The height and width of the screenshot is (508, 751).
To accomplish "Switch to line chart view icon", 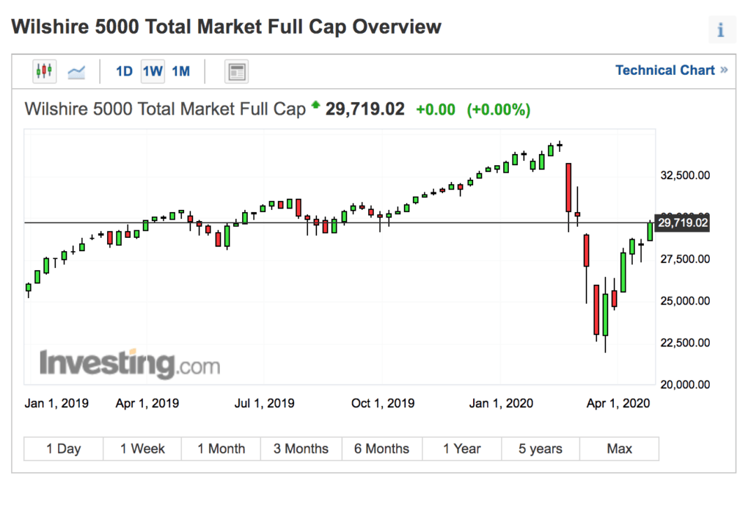I will [76, 70].
